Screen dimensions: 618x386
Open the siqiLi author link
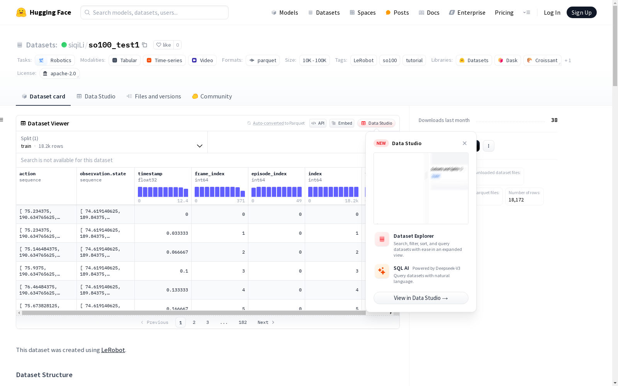tap(76, 45)
